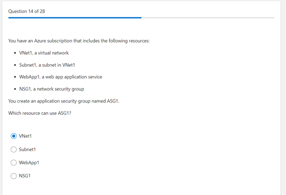The height and width of the screenshot is (195, 286).
Task: Pick the WebApp1 radio button circle
Action: [x=13, y=162]
